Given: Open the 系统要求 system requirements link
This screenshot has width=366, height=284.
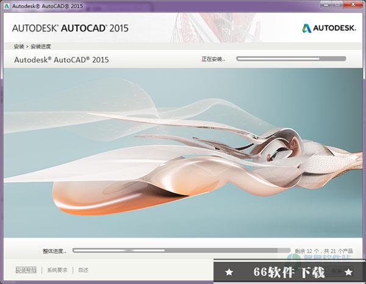Looking at the screenshot, I should tap(57, 270).
